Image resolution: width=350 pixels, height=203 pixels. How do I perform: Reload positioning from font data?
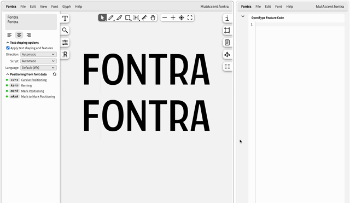[55, 74]
